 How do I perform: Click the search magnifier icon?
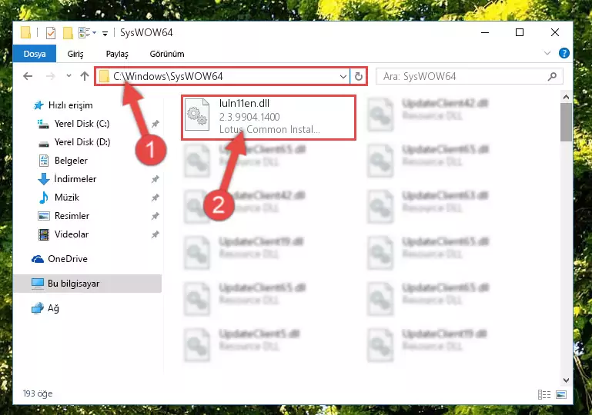click(552, 77)
